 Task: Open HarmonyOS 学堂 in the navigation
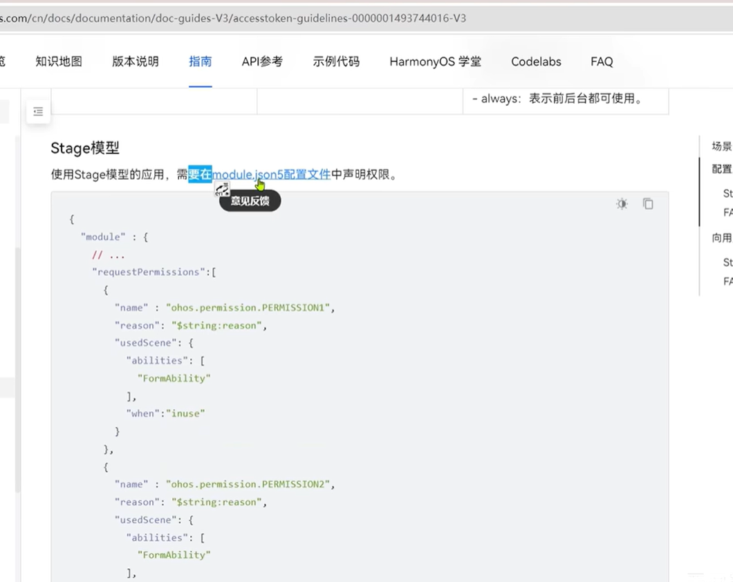435,62
